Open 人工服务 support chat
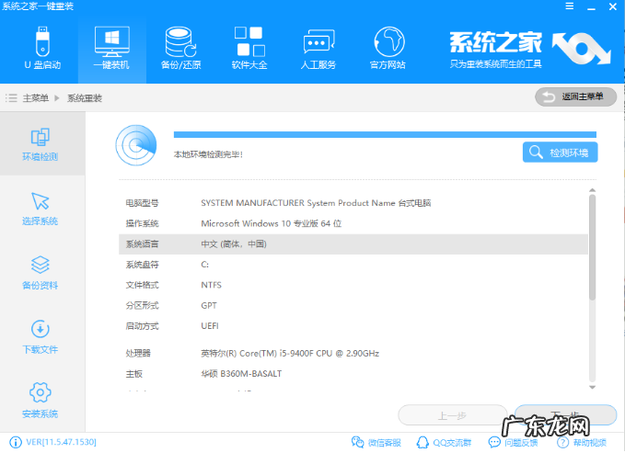Screen dimensions: 625x453 tap(318, 49)
